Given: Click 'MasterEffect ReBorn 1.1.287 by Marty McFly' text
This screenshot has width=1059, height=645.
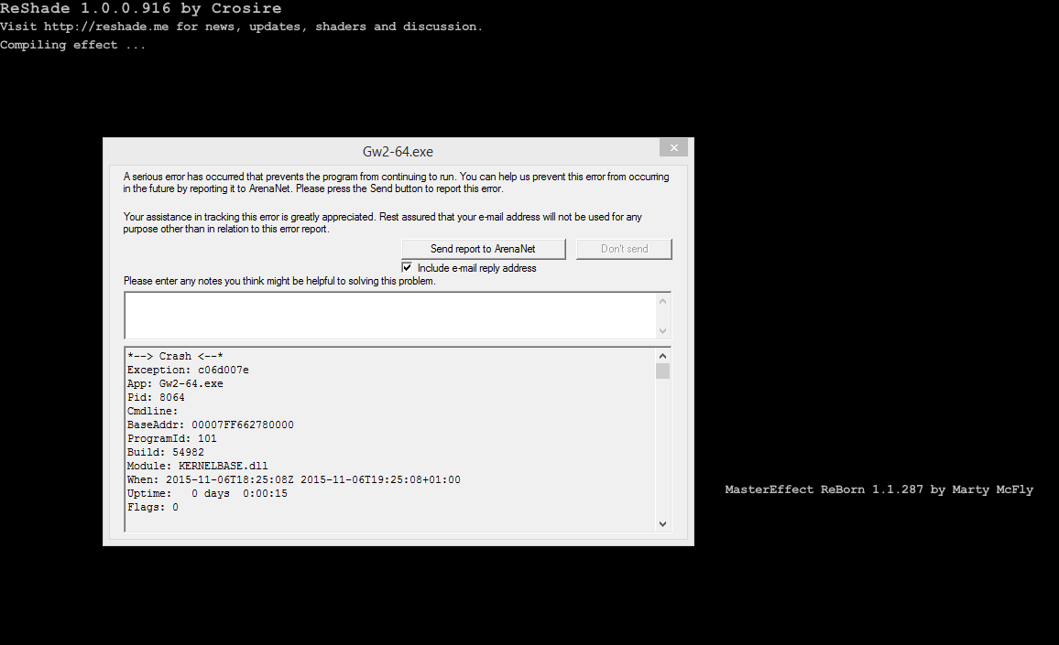Looking at the screenshot, I should [879, 489].
